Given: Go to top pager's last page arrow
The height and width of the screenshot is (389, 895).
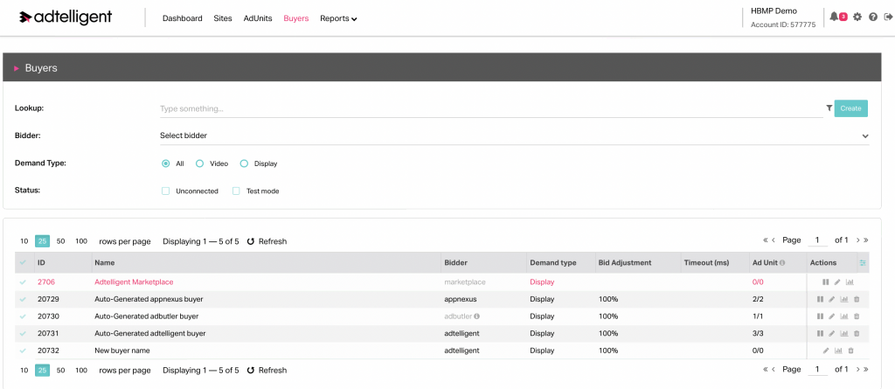Looking at the screenshot, I should [866, 240].
